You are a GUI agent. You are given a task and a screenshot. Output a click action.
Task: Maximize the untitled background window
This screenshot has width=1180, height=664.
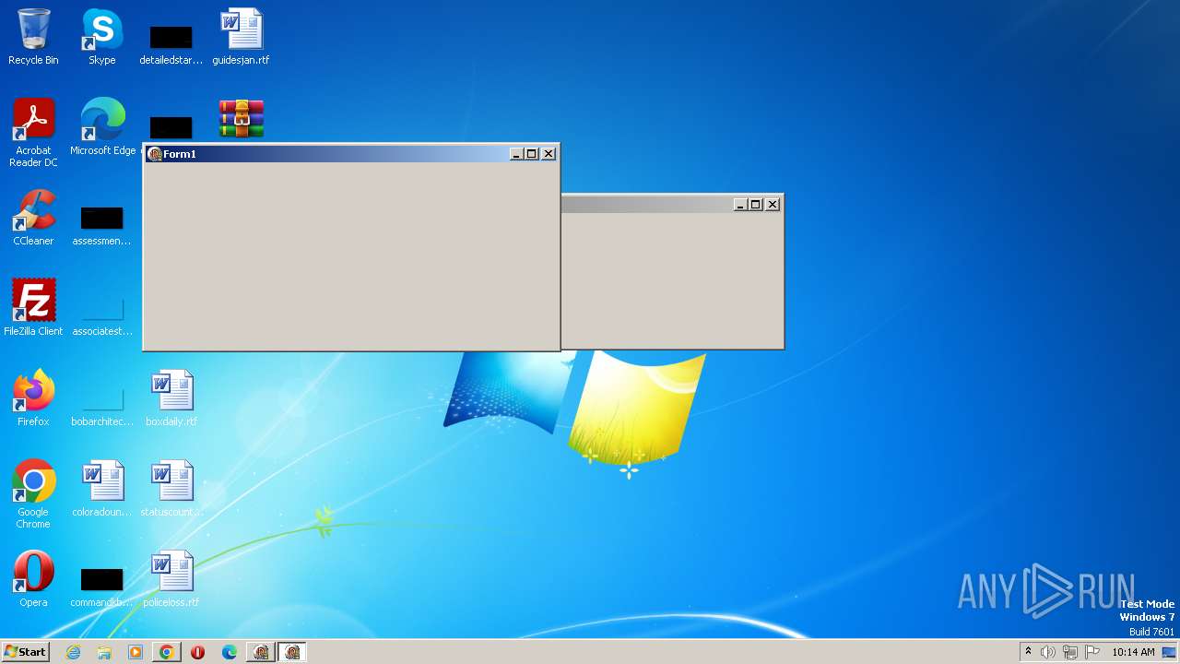[x=755, y=205]
